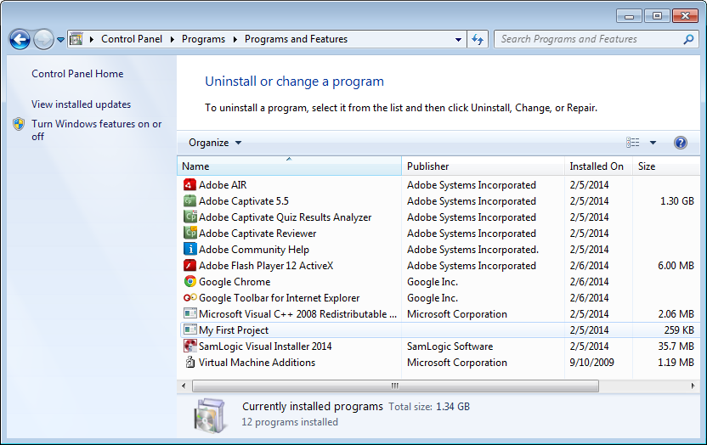Expand the arrow after Control Panel breadcrumb
Viewport: 707px width, 445px height.
click(x=173, y=40)
